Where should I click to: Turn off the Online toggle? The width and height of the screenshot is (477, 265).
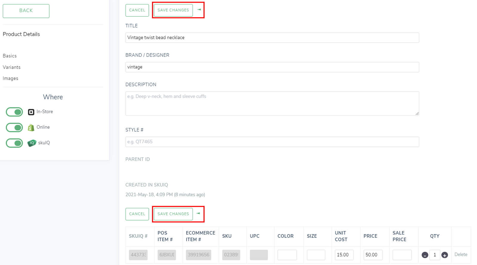[x=14, y=128]
